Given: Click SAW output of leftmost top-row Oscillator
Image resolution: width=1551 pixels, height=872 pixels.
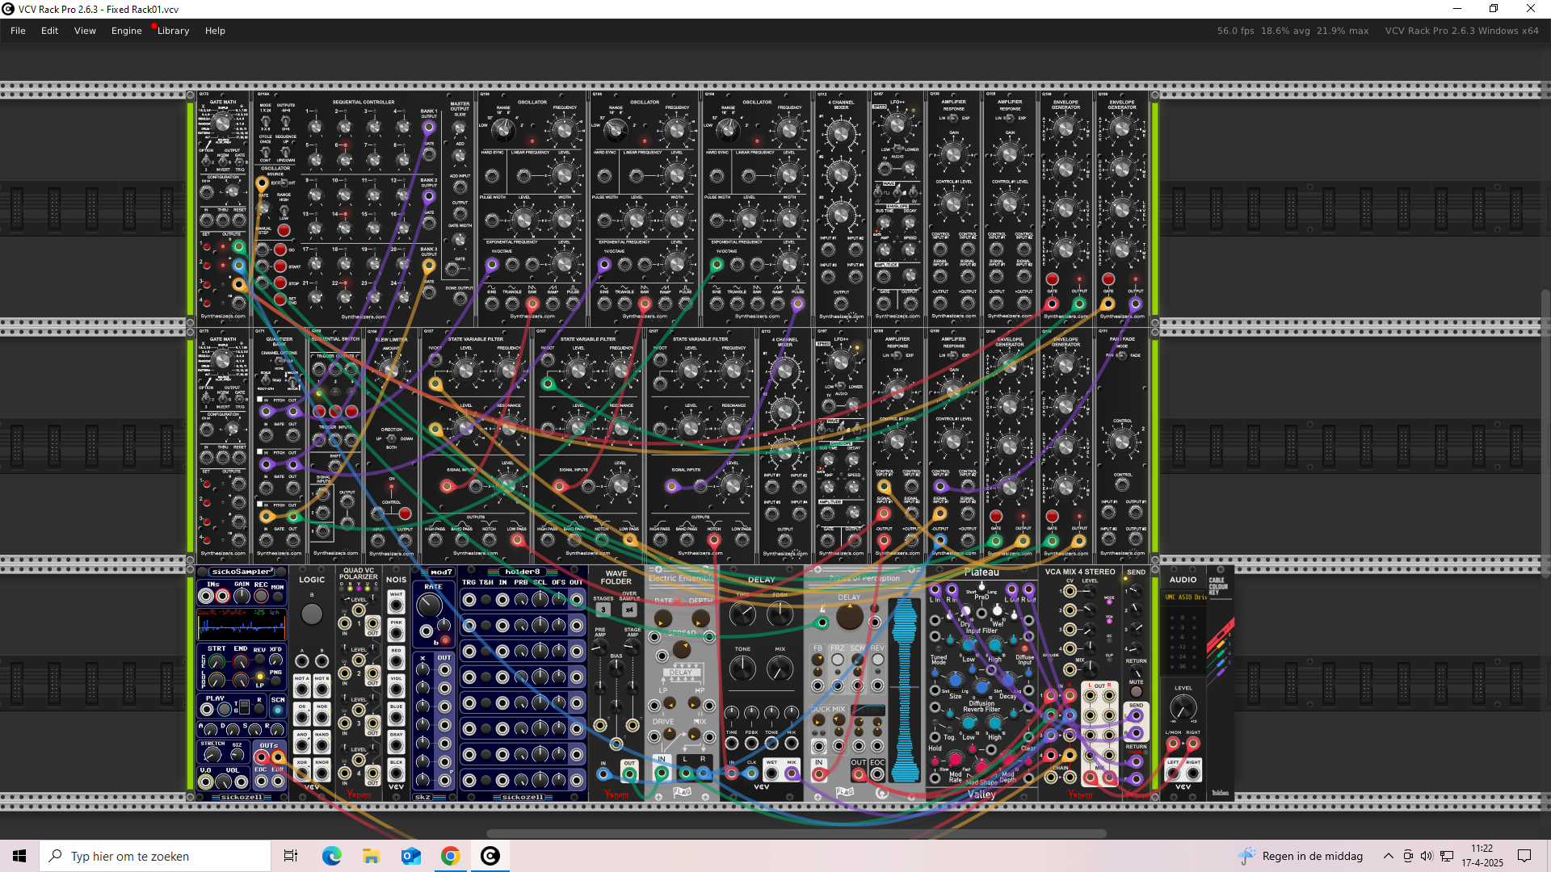Looking at the screenshot, I should 532,304.
